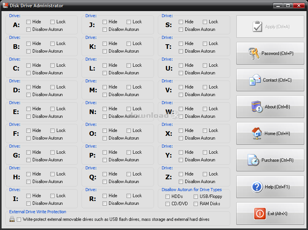Enable Lock for drive R:

[x=129, y=196]
